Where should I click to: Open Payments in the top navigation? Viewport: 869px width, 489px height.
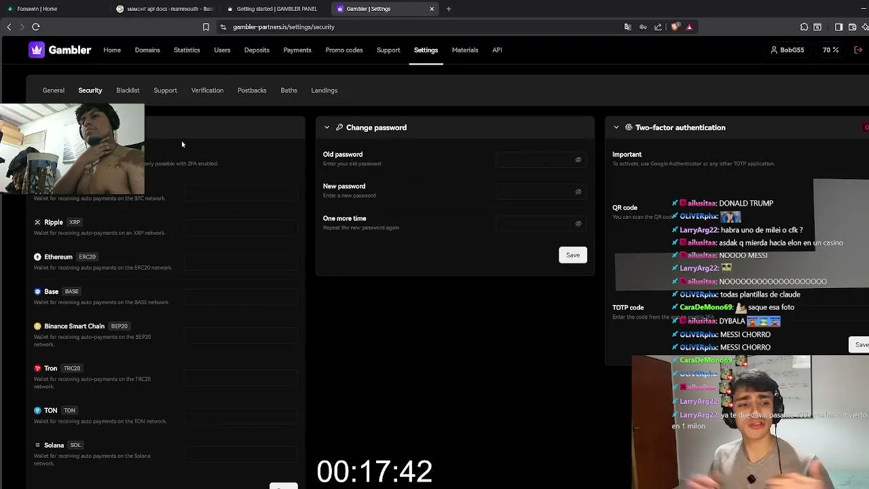click(x=297, y=50)
